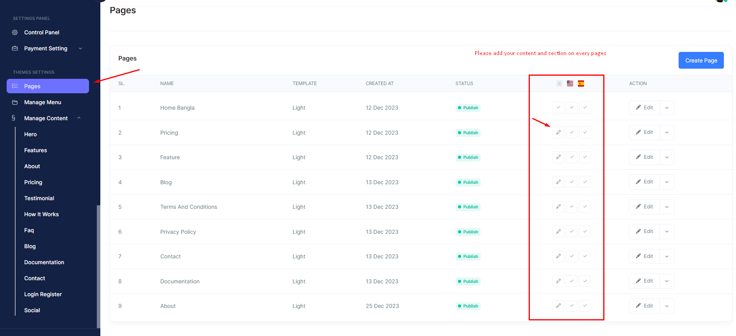Toggle Spanish language checkmark for Feature row
736x336 pixels.
click(x=585, y=157)
